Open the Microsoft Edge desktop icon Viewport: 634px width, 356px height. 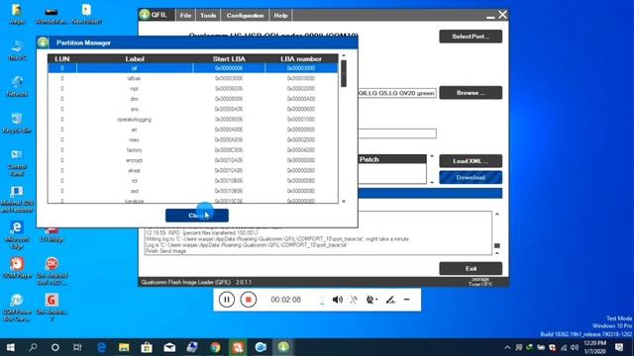[17, 235]
